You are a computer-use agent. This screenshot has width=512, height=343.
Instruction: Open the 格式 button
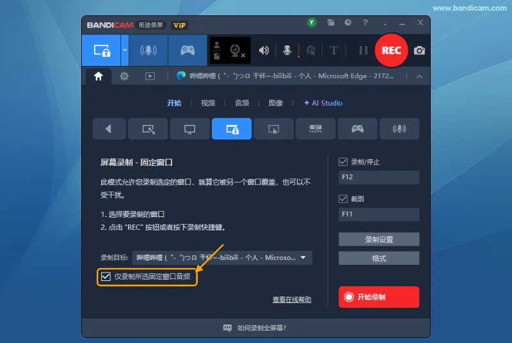(x=379, y=258)
